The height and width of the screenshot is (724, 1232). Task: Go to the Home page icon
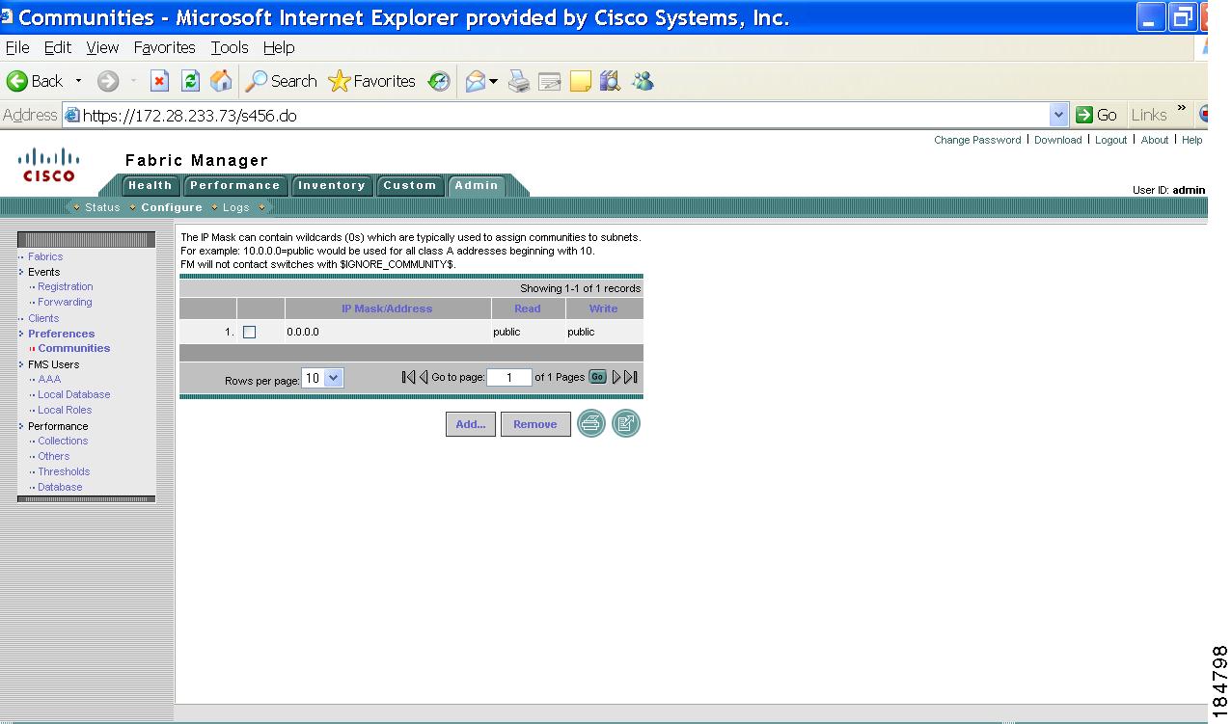pyautogui.click(x=221, y=81)
